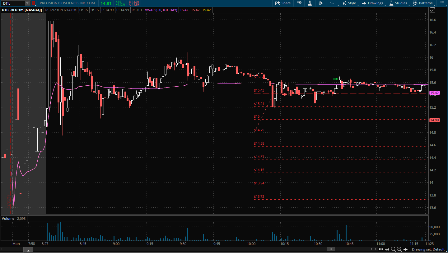
Task: Open the Style dropdown
Action: [349, 3]
